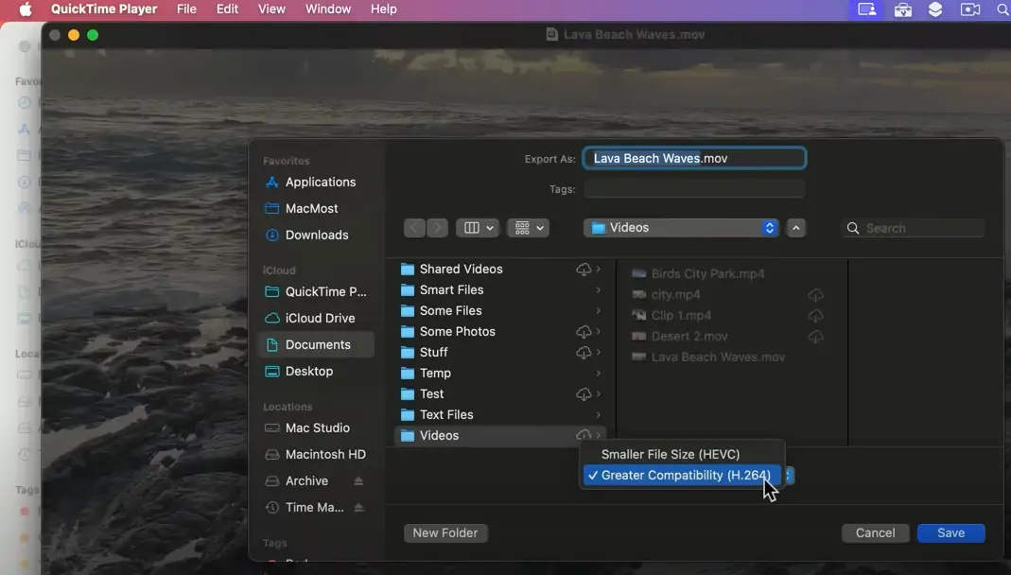Click the Spotlight search icon in menu bar
This screenshot has width=1011, height=575.
pos(1002,9)
